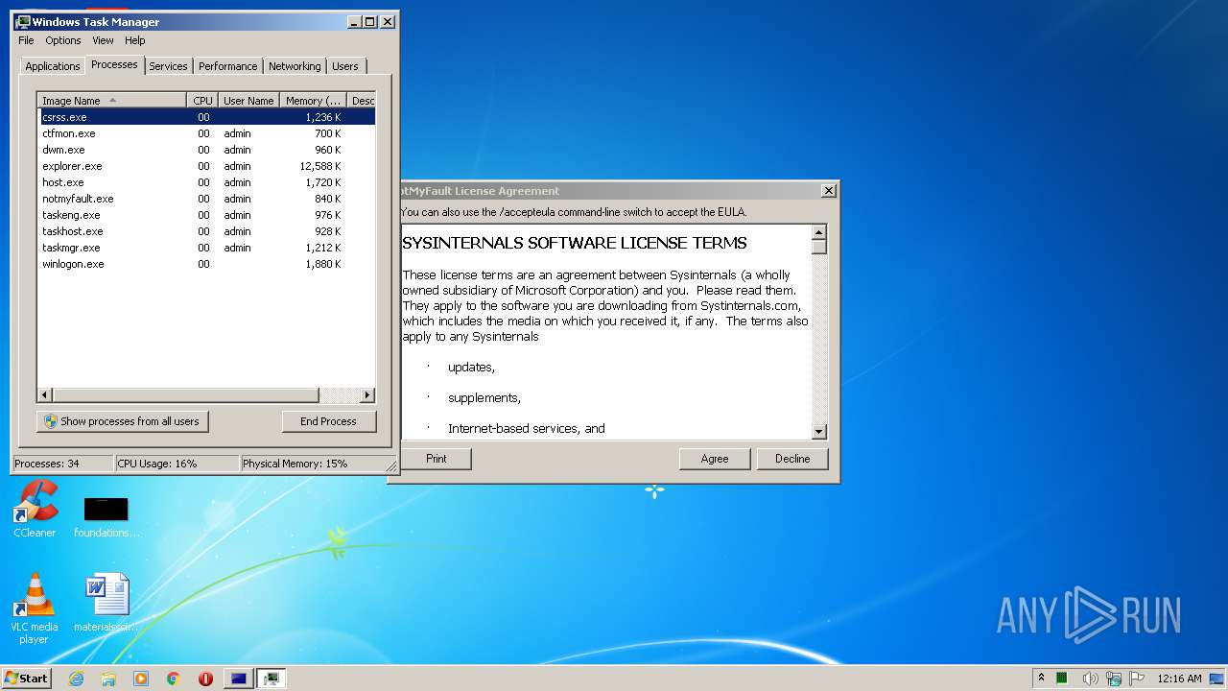Click process list horizontal scrollbar thumb
This screenshot has width=1228, height=691.
coord(185,395)
